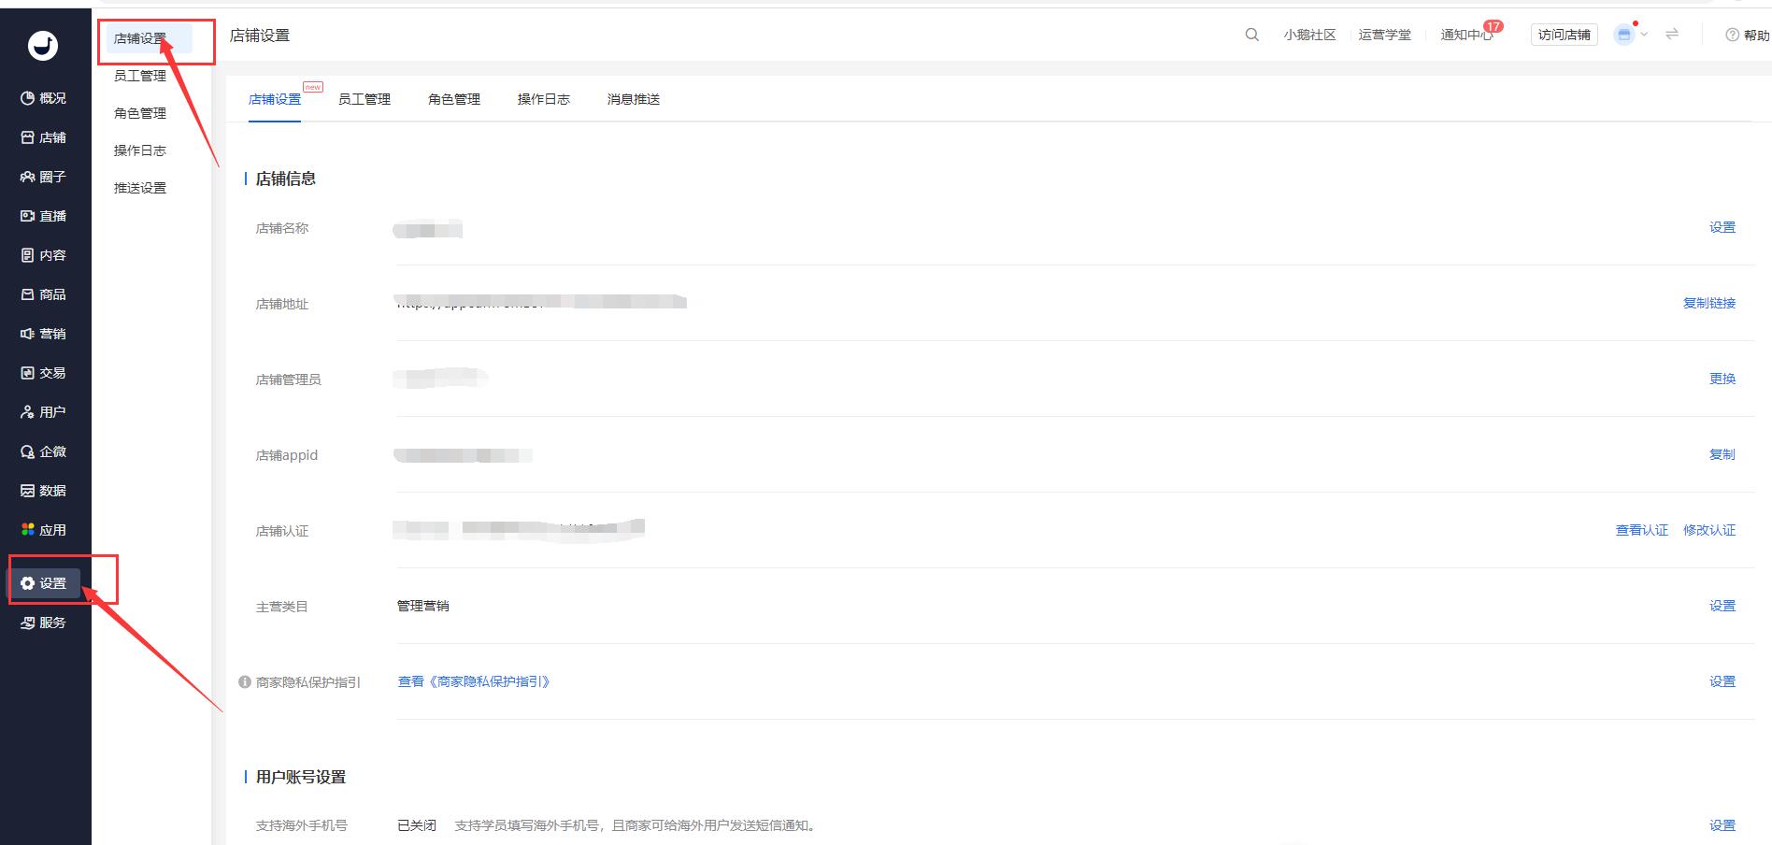Click 修改认证 link for store verification
This screenshot has height=845, width=1772.
[1708, 530]
